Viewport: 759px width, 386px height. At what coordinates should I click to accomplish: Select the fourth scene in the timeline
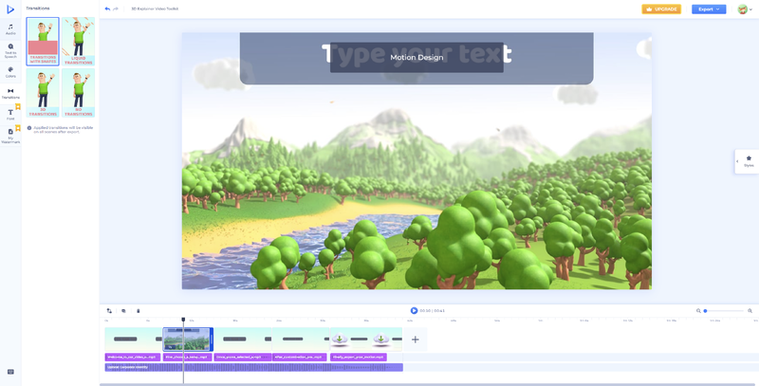click(301, 340)
